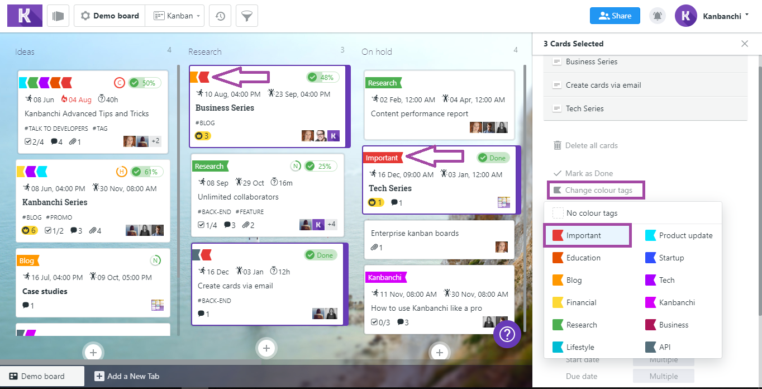Image resolution: width=762 pixels, height=389 pixels.
Task: Open the filter funnel icon
Action: (x=246, y=16)
